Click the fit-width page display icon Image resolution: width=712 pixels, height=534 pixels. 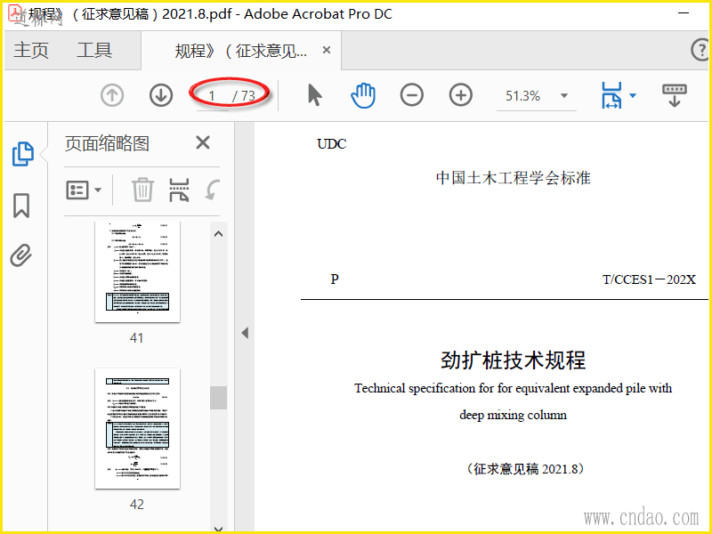pyautogui.click(x=611, y=95)
